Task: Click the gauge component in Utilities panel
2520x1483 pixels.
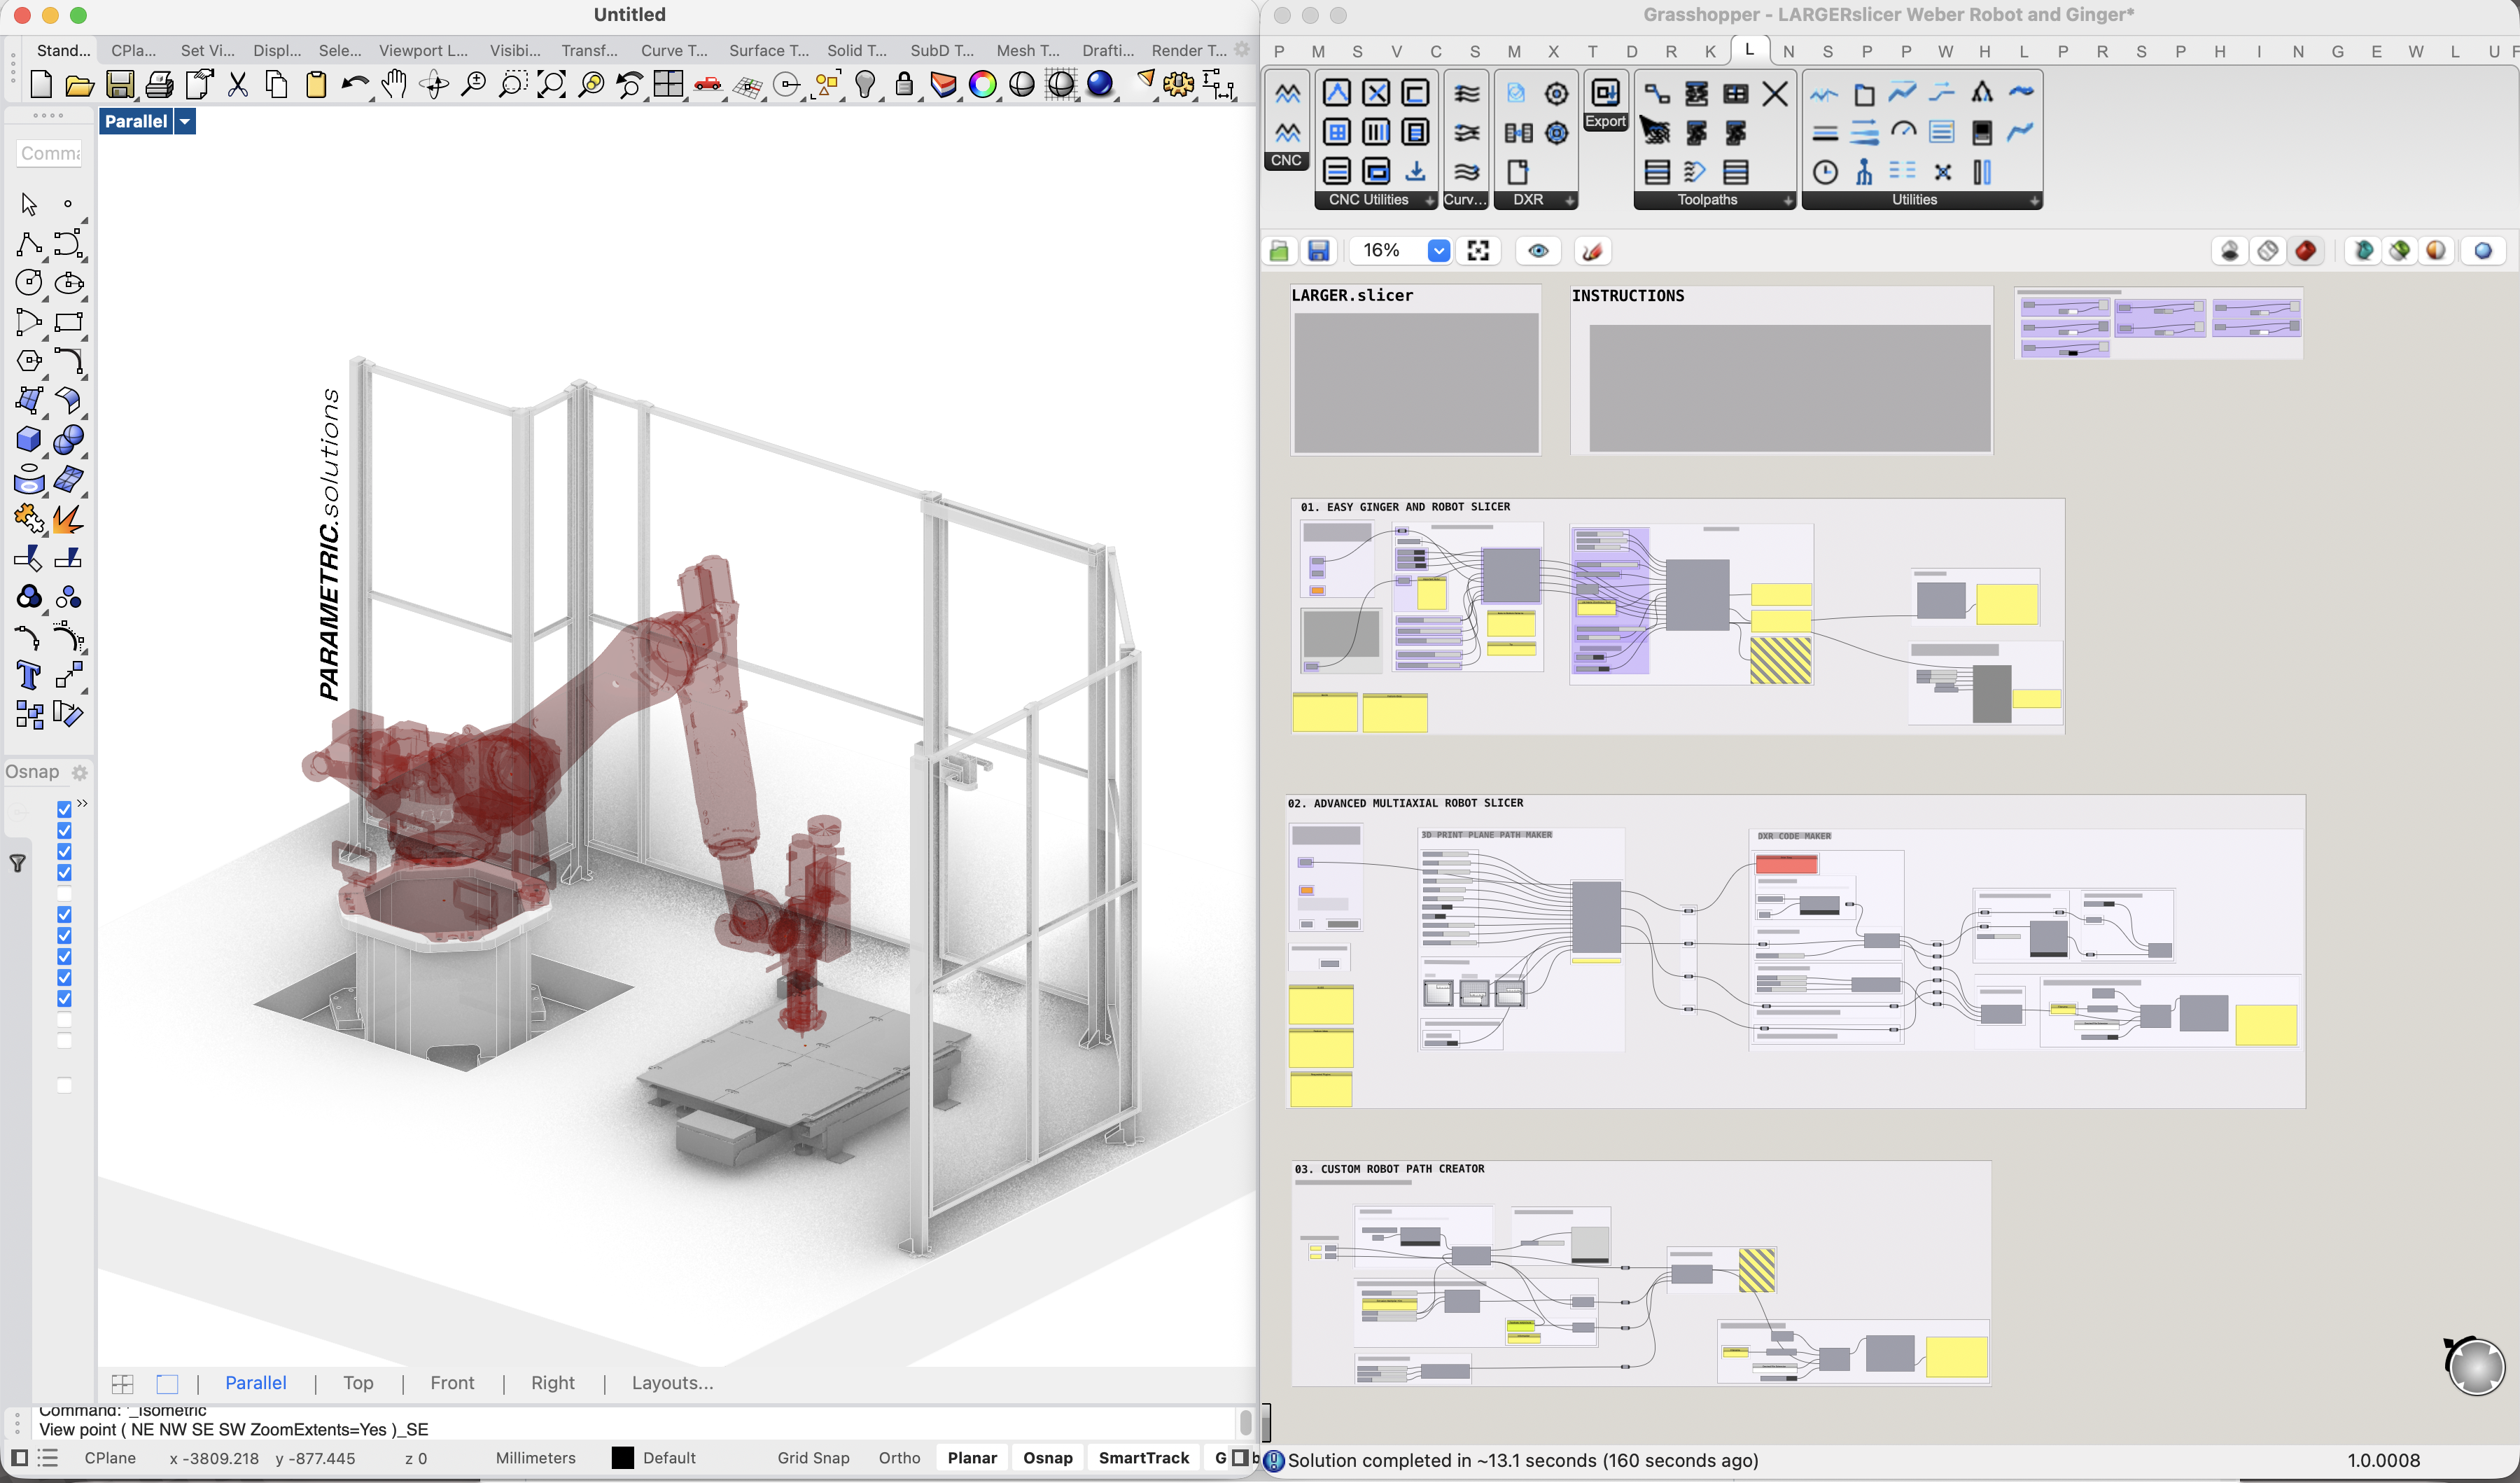Action: pos(1904,132)
